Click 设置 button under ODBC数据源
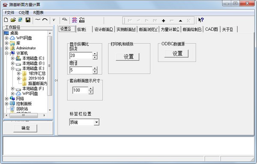The height and width of the screenshot is (164, 257). click(176, 53)
